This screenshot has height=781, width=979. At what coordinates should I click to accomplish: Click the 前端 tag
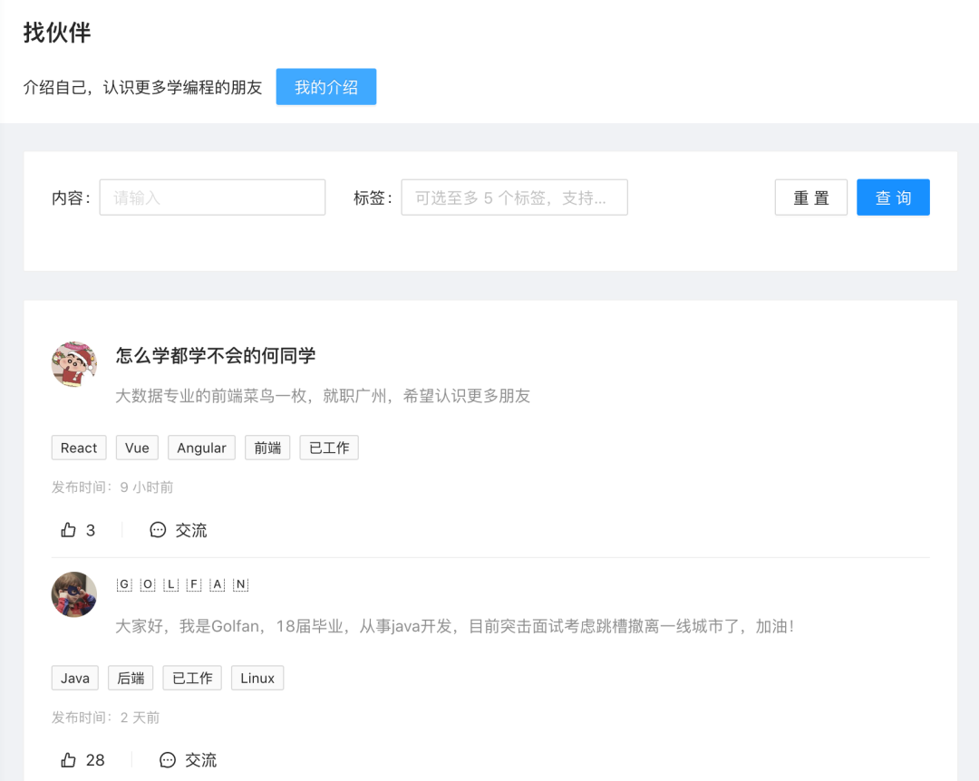(x=267, y=448)
